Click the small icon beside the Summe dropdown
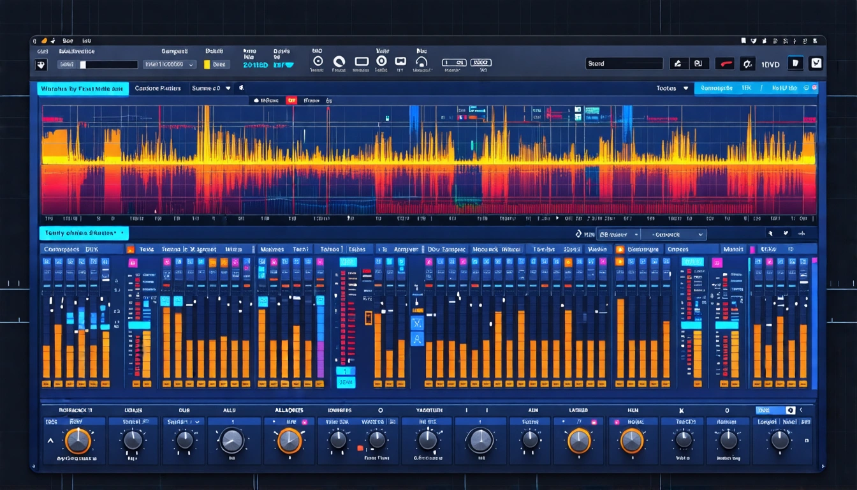Image resolution: width=857 pixels, height=490 pixels. pos(242,88)
